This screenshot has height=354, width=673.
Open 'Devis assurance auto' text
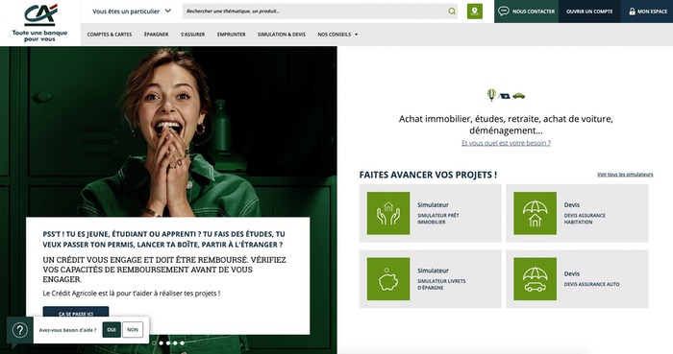click(x=591, y=284)
